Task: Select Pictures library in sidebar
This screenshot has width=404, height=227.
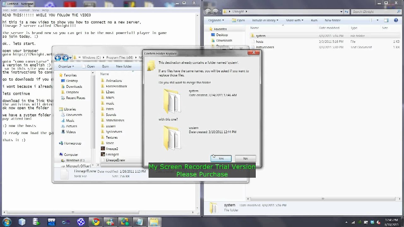Action: (72, 126)
